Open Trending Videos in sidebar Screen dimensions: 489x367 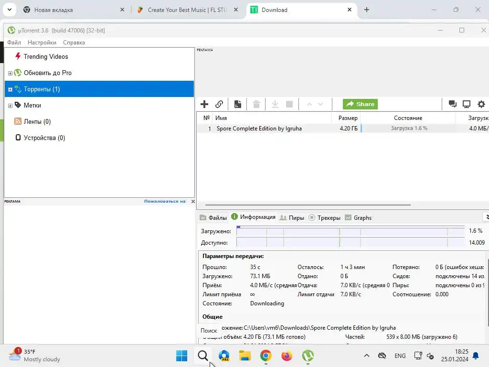(45, 56)
